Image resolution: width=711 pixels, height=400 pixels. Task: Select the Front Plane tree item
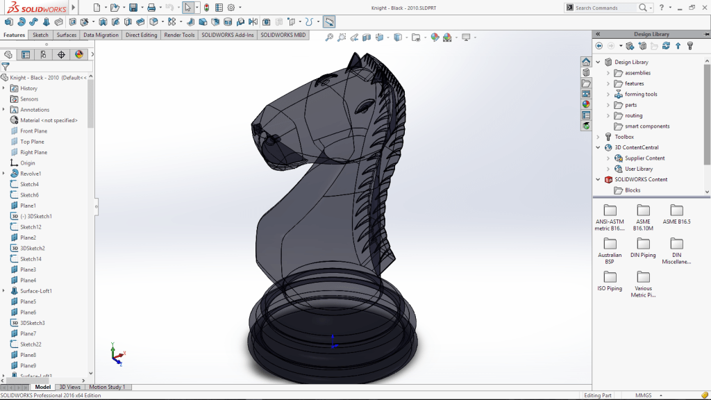click(x=33, y=131)
